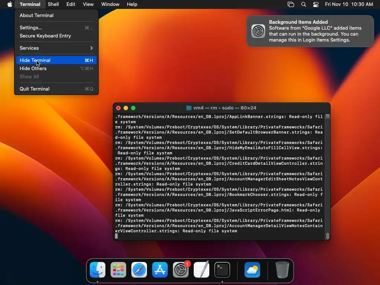The height and width of the screenshot is (285, 380).
Task: Open Spotlight search in menu bar
Action: (304, 4)
